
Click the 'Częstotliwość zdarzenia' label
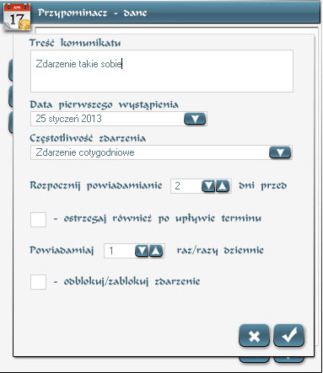point(88,138)
